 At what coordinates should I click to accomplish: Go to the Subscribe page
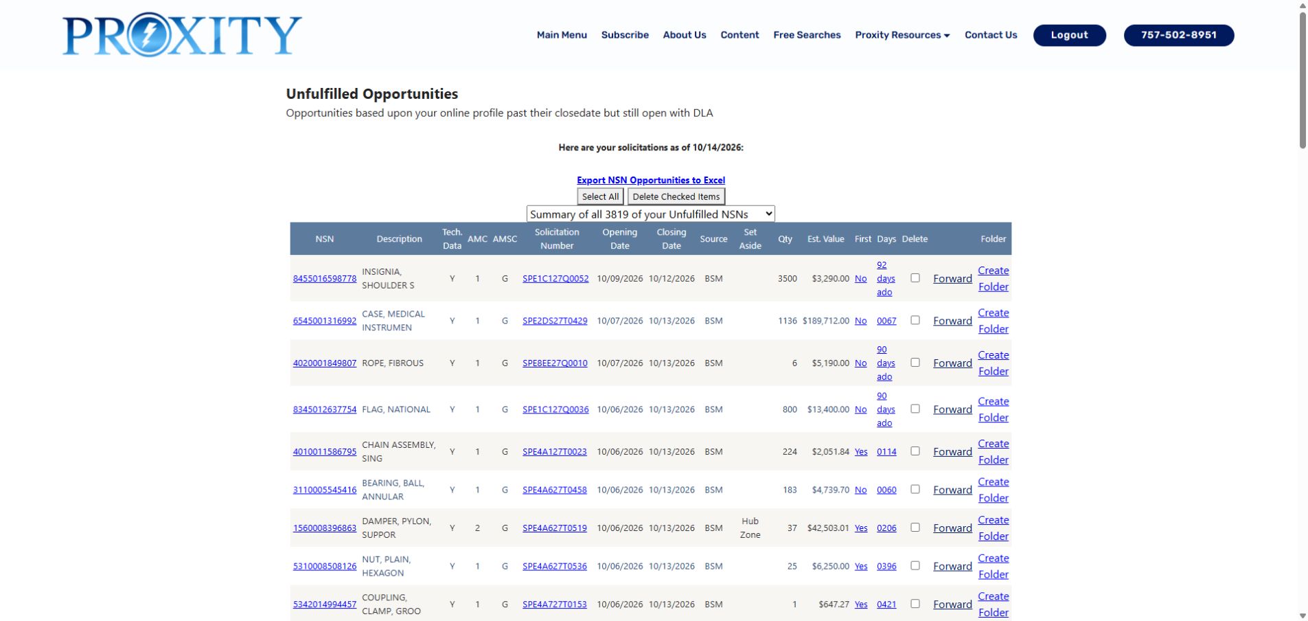click(625, 35)
